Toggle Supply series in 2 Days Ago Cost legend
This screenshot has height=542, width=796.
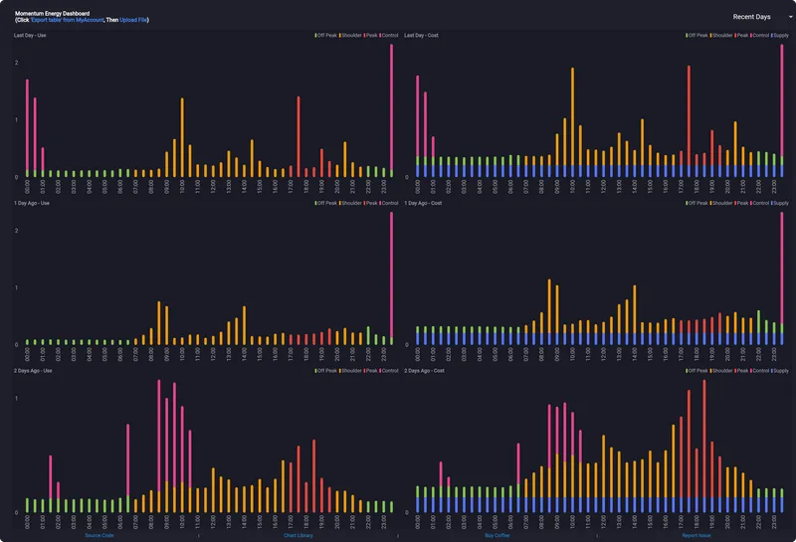click(x=780, y=370)
